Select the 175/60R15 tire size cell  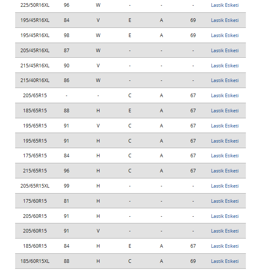[x=35, y=201]
